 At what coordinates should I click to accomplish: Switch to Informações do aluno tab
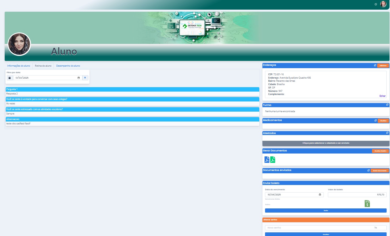click(19, 66)
